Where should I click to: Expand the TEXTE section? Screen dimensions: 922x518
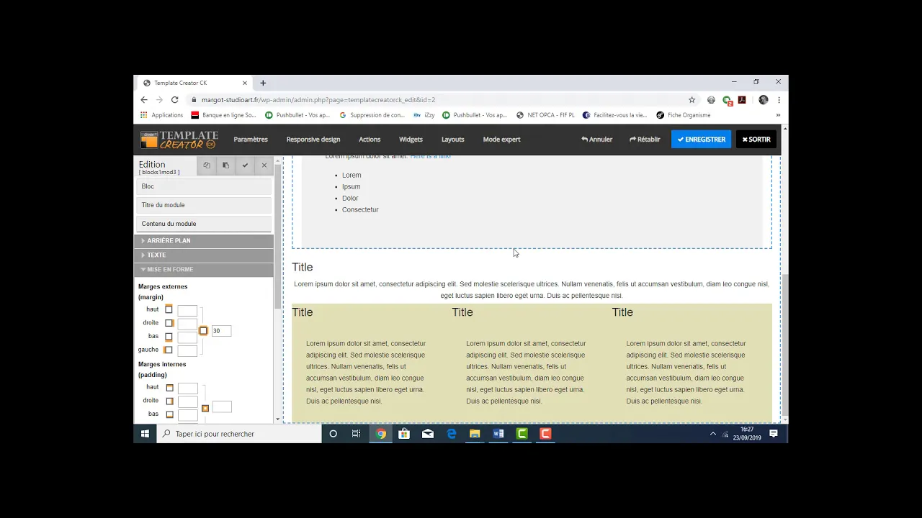tap(204, 255)
